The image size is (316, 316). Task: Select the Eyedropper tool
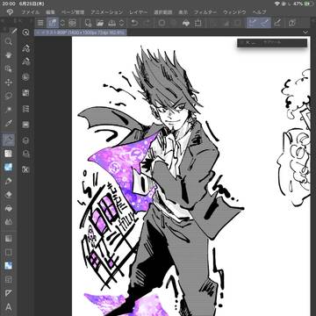point(9,124)
